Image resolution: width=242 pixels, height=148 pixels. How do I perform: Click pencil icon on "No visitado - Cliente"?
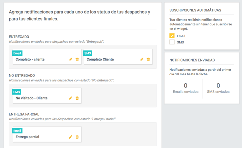coord(70,98)
